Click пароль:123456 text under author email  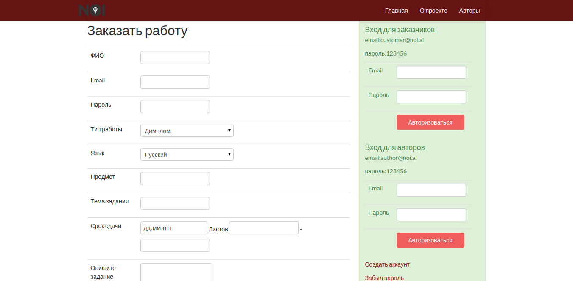pyautogui.click(x=386, y=171)
